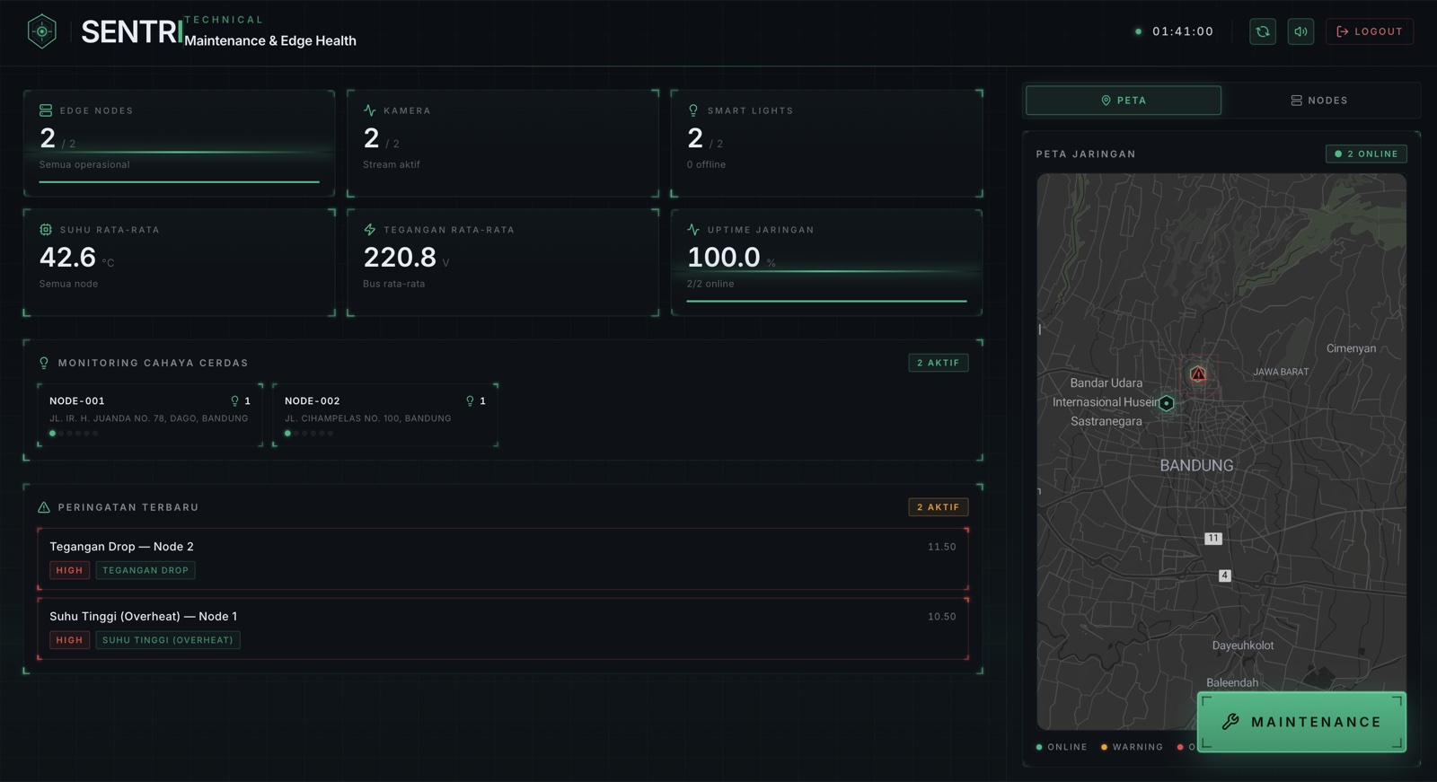Click the 10.50 alert timestamp
The image size is (1437, 782).
(x=941, y=617)
